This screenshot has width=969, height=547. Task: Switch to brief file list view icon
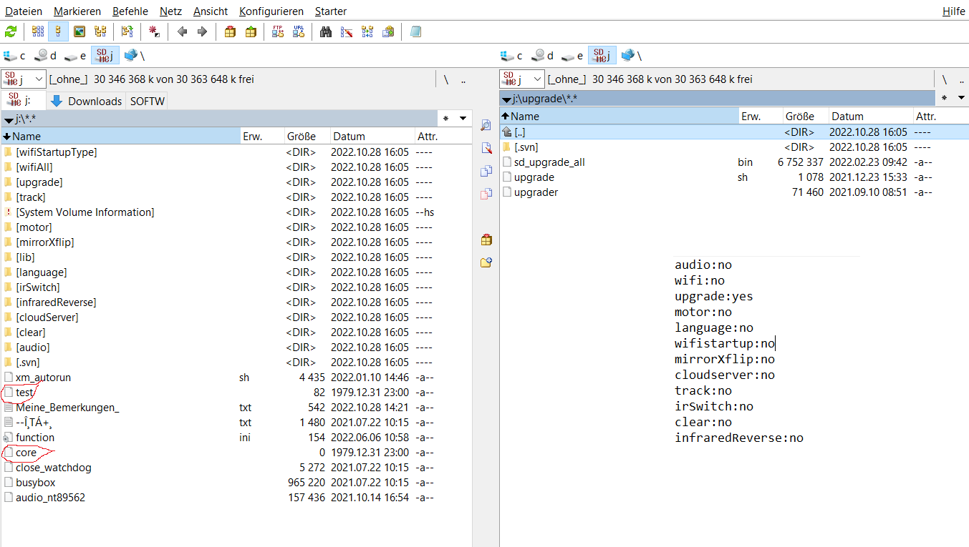[x=38, y=31]
